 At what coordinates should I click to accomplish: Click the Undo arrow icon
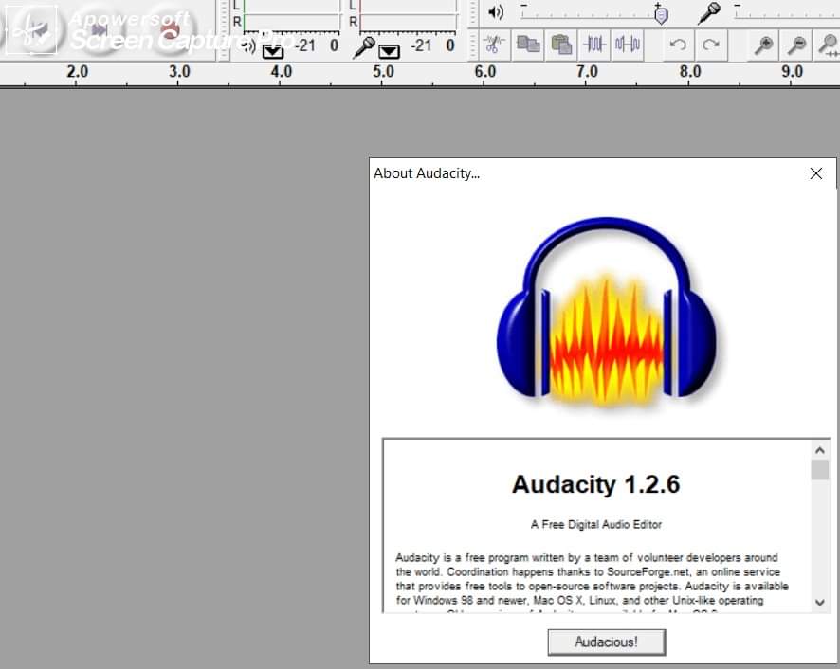tap(678, 45)
